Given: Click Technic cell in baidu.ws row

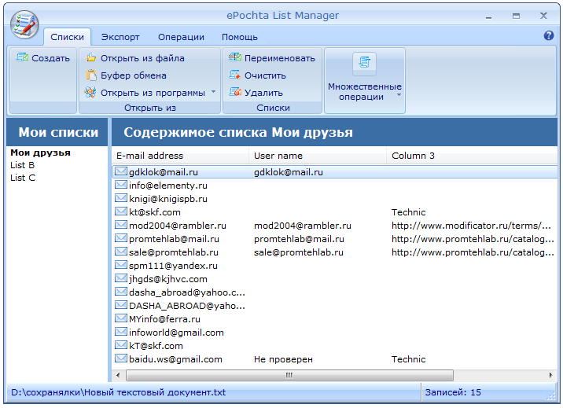Looking at the screenshot, I should [408, 359].
